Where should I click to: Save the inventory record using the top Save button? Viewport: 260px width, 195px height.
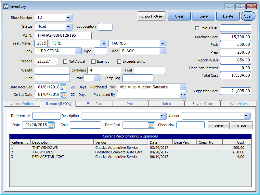click(204, 16)
